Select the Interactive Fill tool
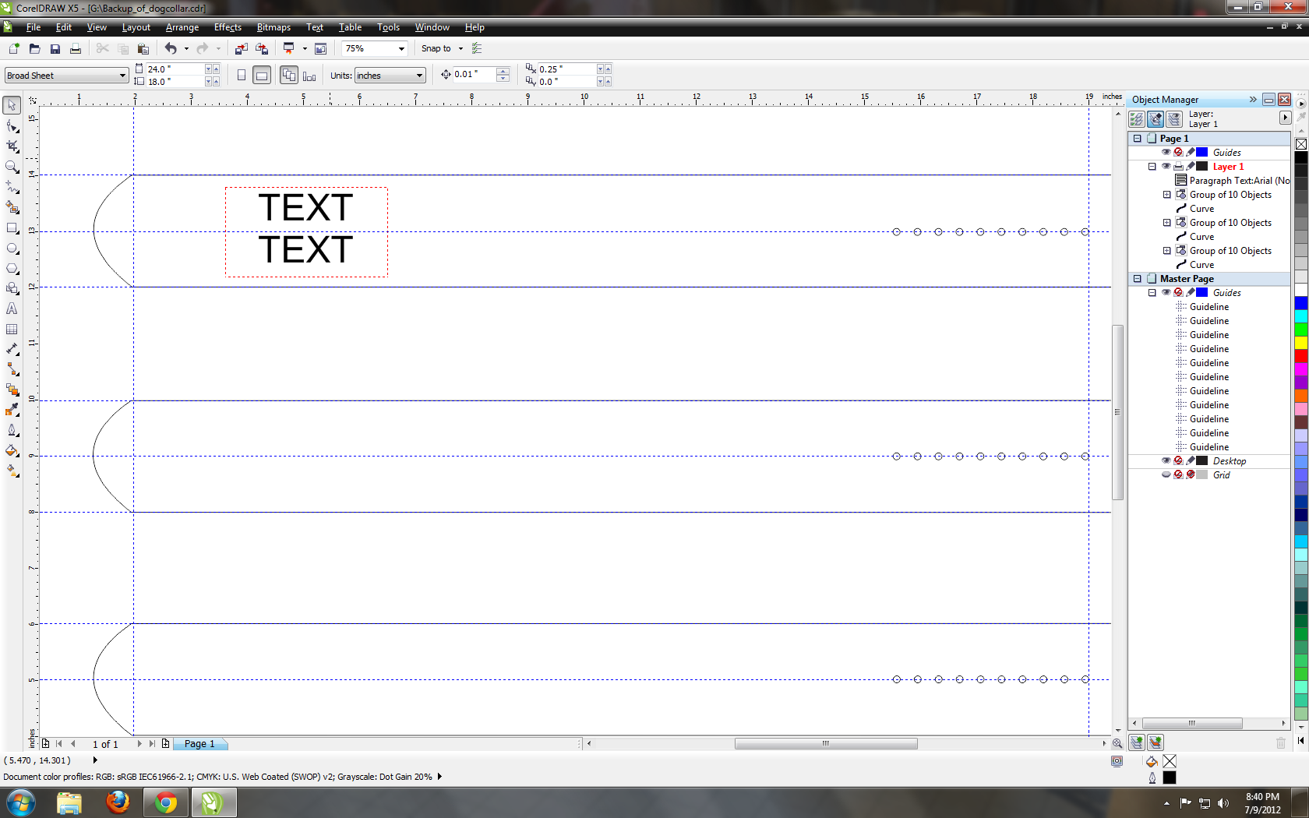The height and width of the screenshot is (818, 1309). coord(12,471)
